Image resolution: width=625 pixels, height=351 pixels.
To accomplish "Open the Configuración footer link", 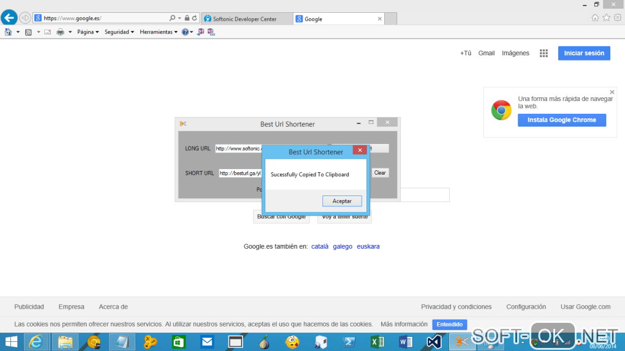I will coord(526,307).
